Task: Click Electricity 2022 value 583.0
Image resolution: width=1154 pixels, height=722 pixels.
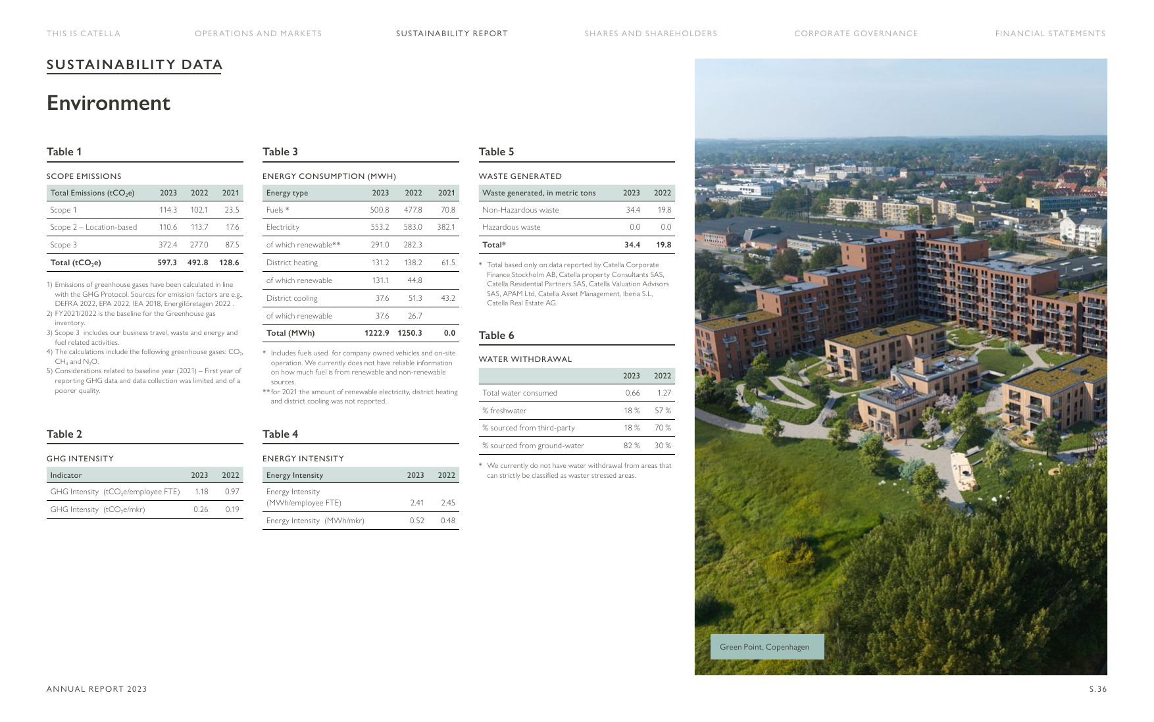Action: (413, 227)
